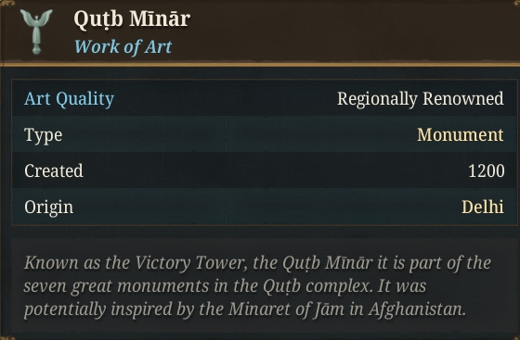Click the gold divider below header
The width and height of the screenshot is (520, 340).
coord(260,65)
